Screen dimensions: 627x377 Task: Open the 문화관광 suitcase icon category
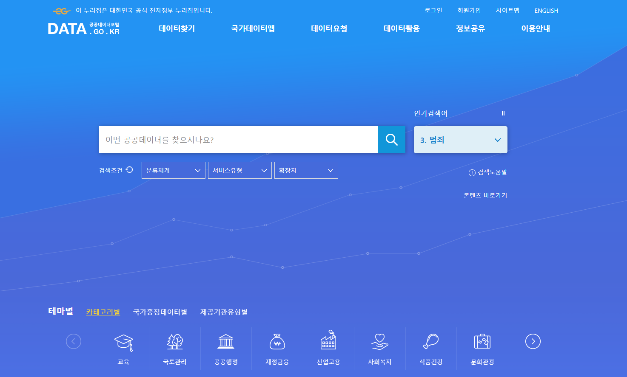[x=482, y=342]
